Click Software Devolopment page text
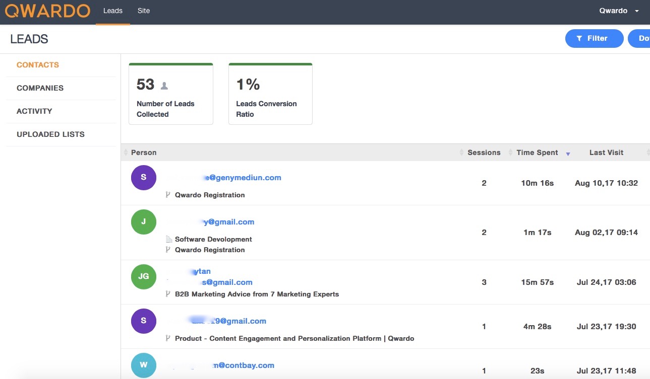The width and height of the screenshot is (650, 379). (x=213, y=239)
